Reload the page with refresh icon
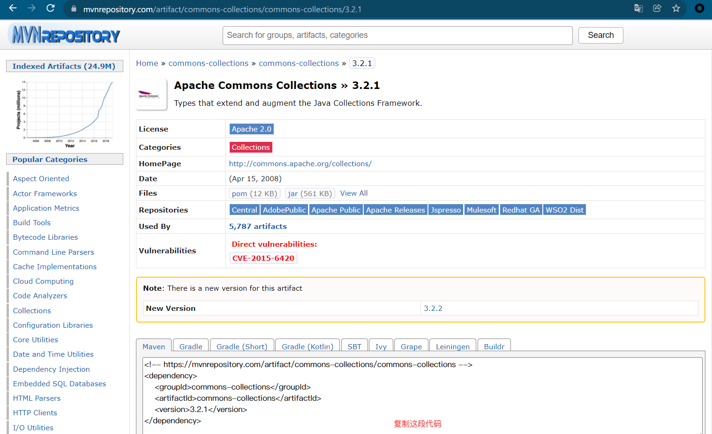Image resolution: width=712 pixels, height=434 pixels. [51, 8]
